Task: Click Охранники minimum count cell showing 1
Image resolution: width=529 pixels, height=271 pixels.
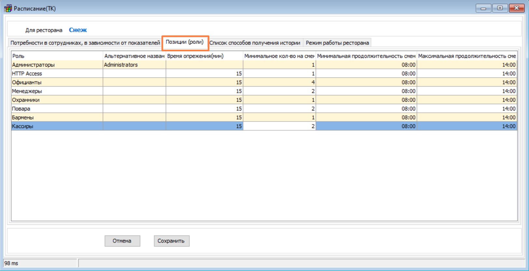Action: click(279, 100)
